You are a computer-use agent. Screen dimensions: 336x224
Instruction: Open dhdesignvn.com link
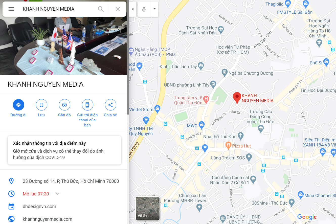point(39,207)
